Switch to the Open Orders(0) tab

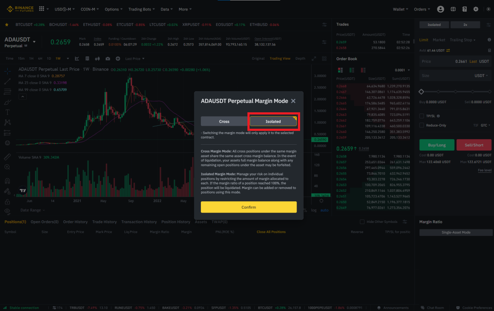click(x=44, y=222)
